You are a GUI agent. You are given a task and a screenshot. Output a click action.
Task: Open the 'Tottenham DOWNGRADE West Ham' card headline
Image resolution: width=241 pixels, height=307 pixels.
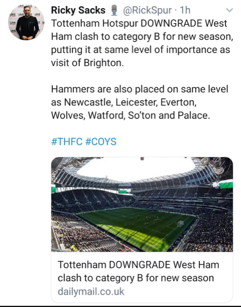[x=138, y=265]
